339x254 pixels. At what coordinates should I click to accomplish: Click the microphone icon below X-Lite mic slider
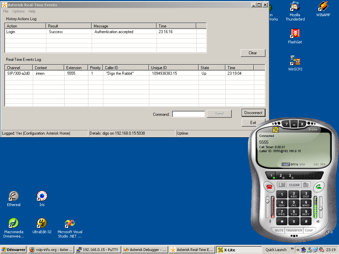tap(270, 221)
